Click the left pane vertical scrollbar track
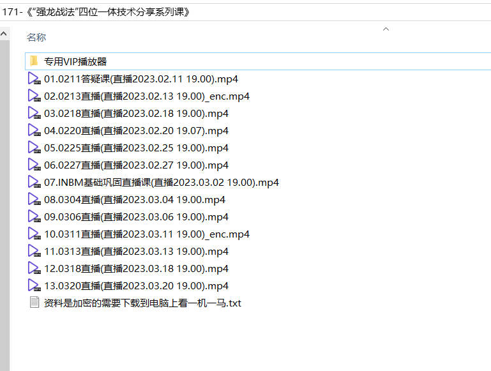The height and width of the screenshot is (371, 491). click(x=4, y=206)
